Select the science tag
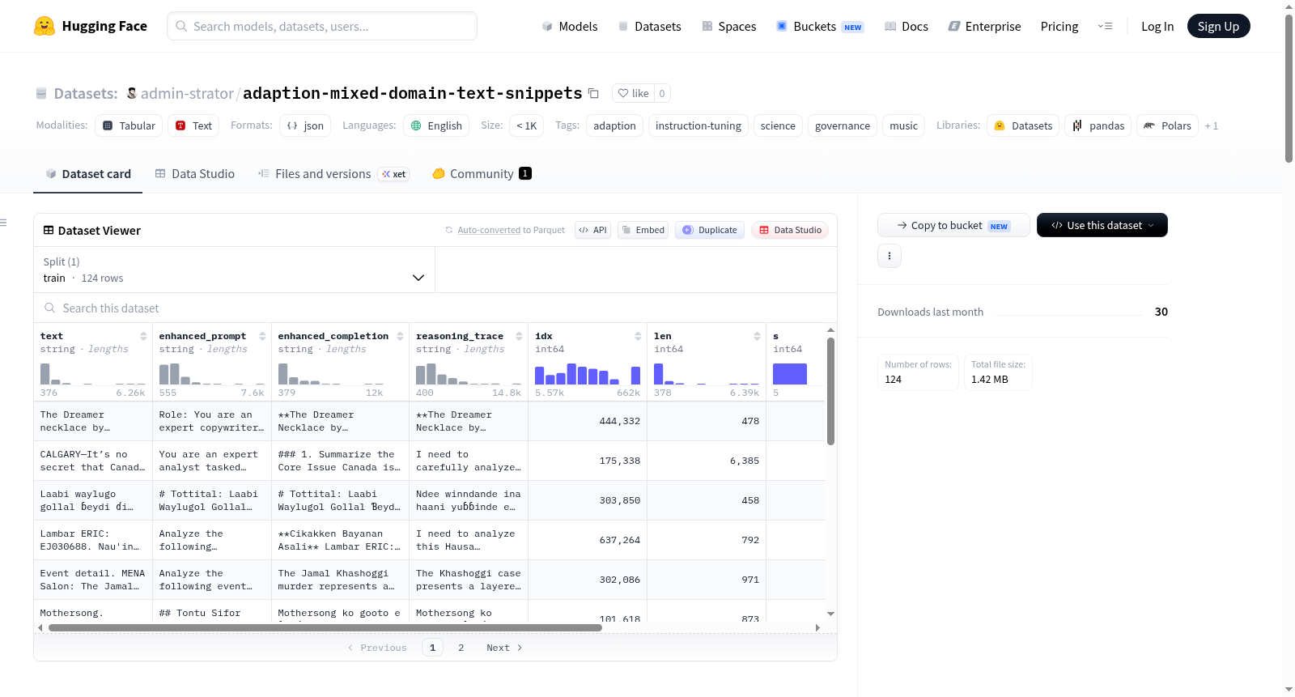1295x697 pixels. pos(778,125)
